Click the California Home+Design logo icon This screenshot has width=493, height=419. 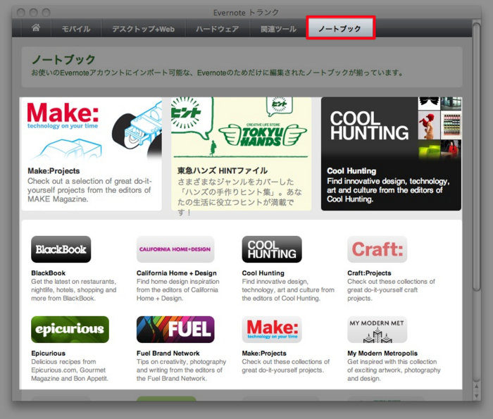coord(175,249)
